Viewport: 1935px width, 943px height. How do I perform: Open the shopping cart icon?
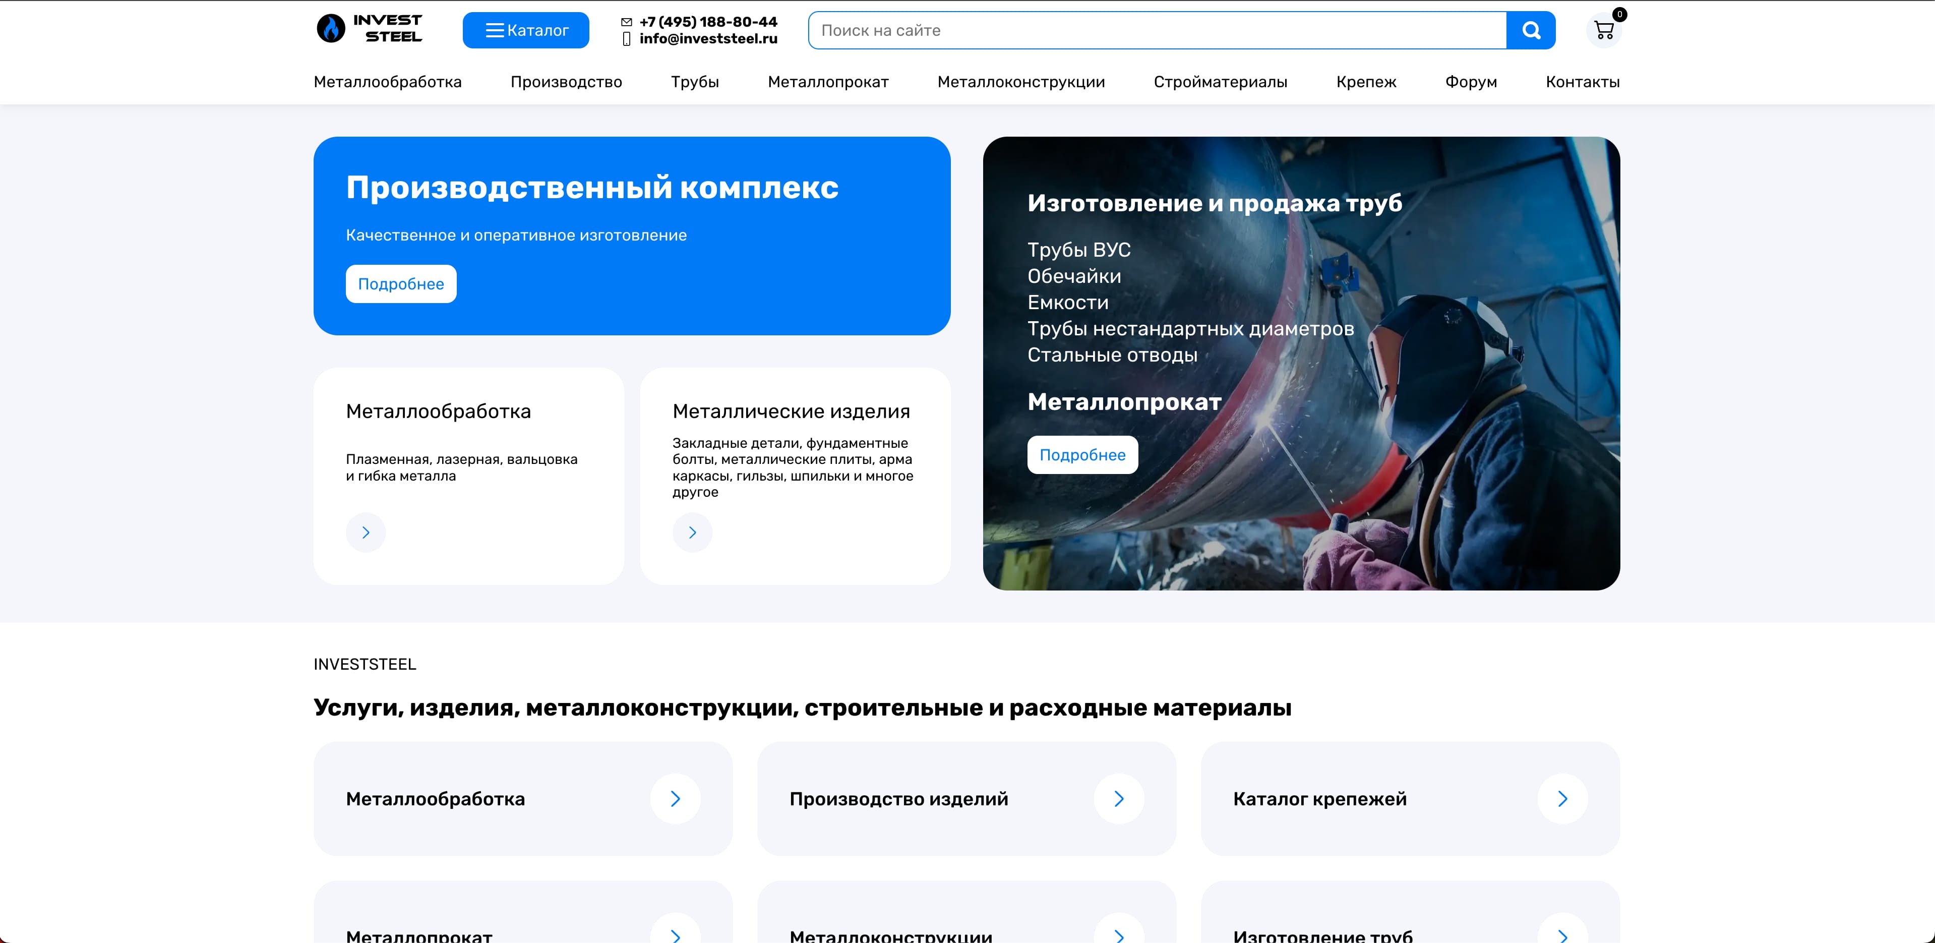click(x=1604, y=30)
